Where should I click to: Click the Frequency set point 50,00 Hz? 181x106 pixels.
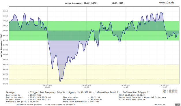pyautogui.click(x=34, y=102)
